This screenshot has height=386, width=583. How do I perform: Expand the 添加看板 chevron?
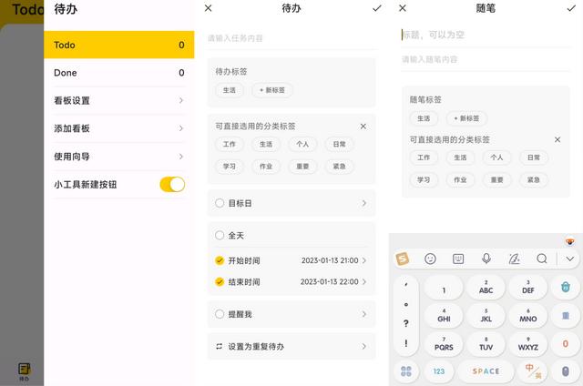click(x=181, y=128)
